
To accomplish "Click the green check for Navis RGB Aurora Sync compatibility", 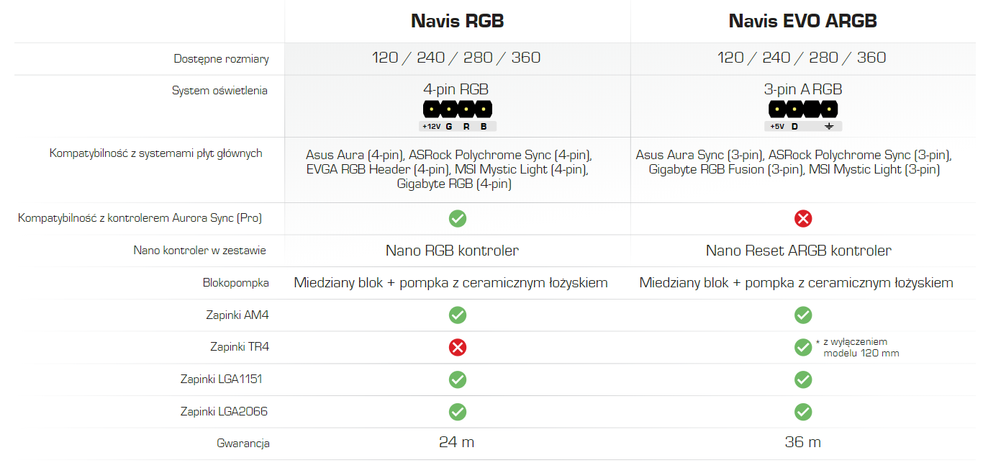I will [x=458, y=218].
